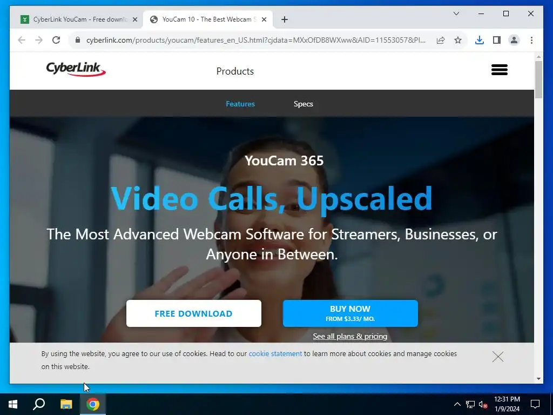Open the cookie statement link
Viewport: 553px width, 415px height.
275,353
